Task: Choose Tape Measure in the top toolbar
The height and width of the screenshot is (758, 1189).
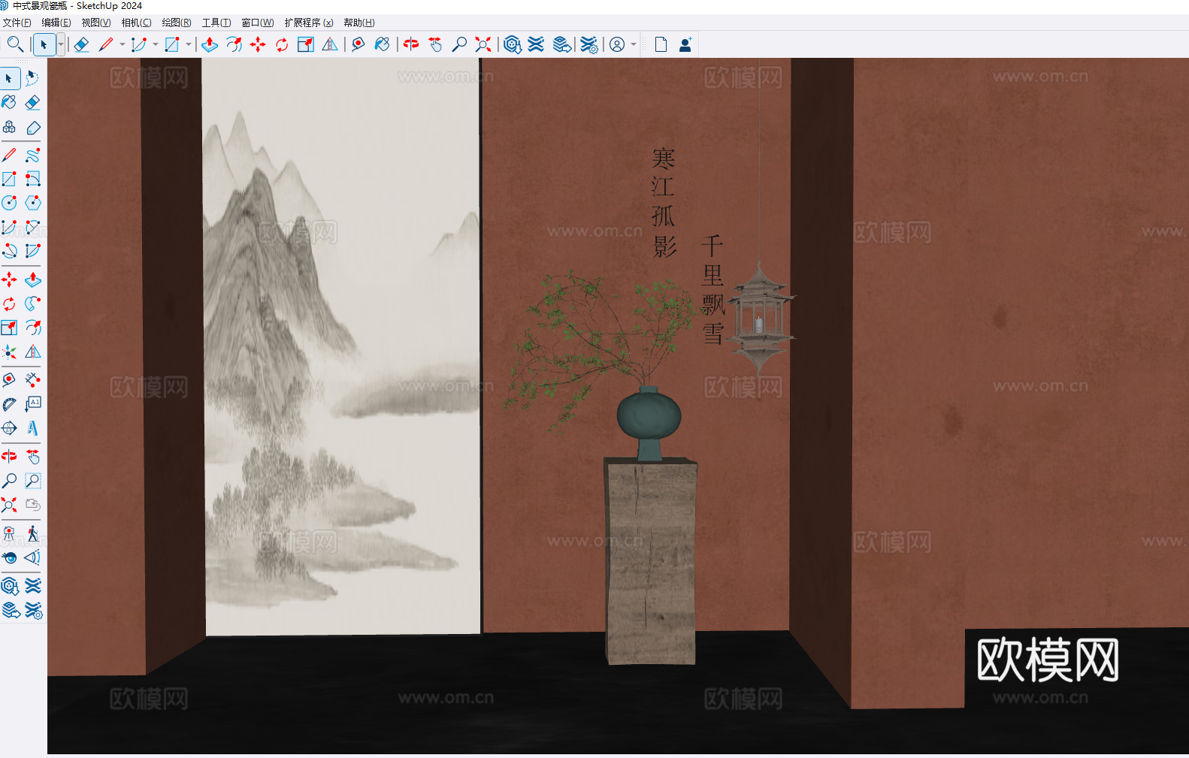Action: click(359, 44)
